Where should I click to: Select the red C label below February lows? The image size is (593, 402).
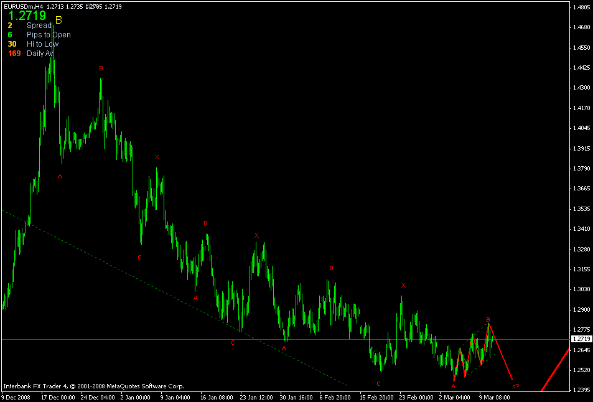[378, 383]
